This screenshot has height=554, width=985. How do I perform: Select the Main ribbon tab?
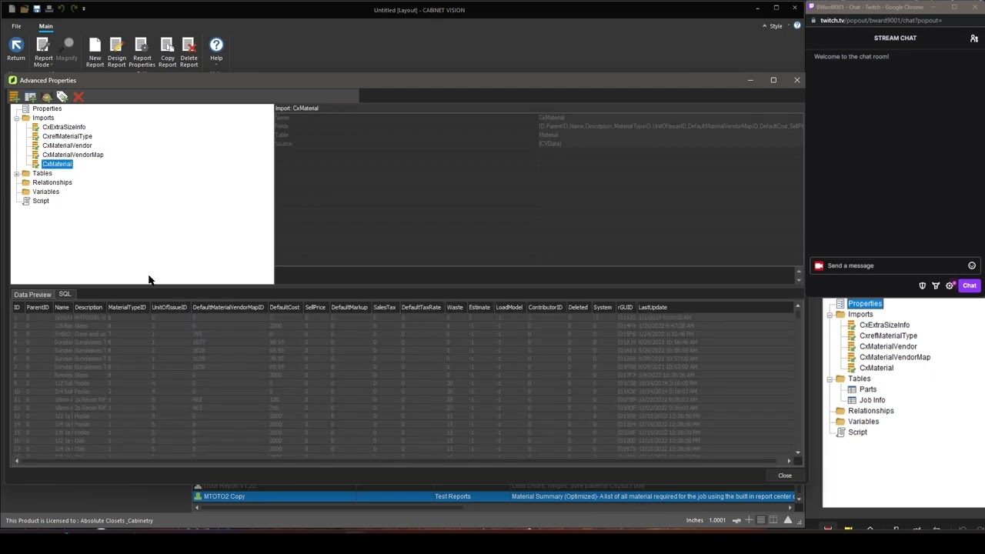(45, 26)
